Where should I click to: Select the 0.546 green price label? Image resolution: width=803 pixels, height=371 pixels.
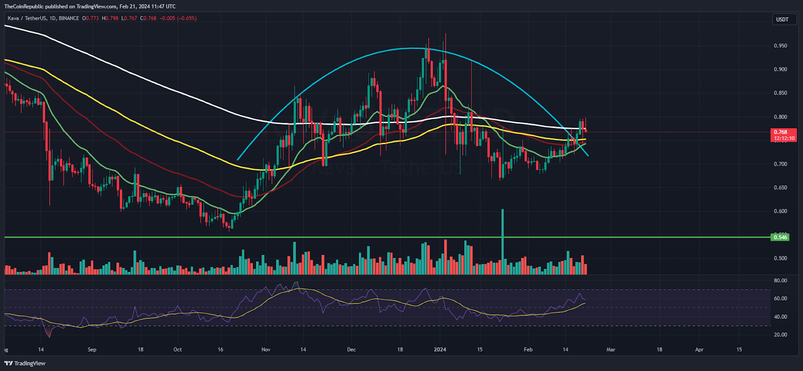[x=780, y=237]
